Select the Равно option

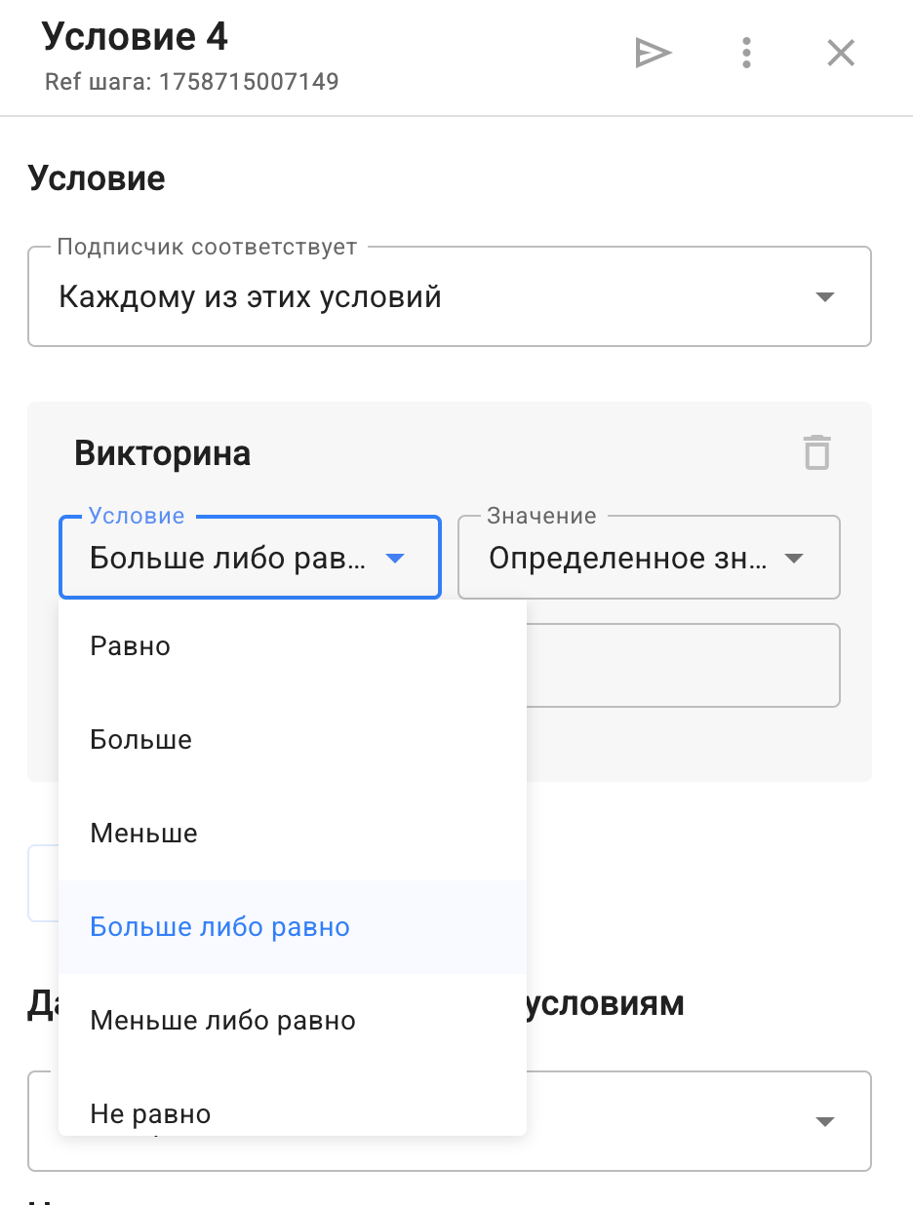[x=131, y=646]
